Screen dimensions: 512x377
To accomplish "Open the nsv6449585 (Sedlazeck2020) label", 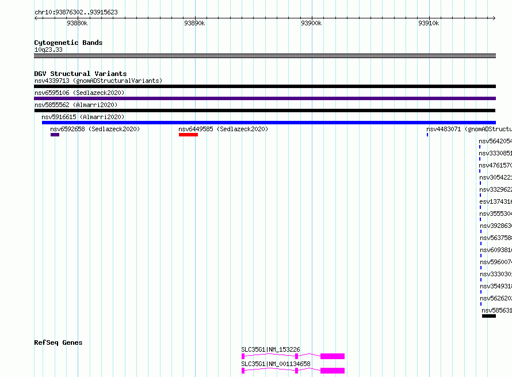I will (223, 129).
